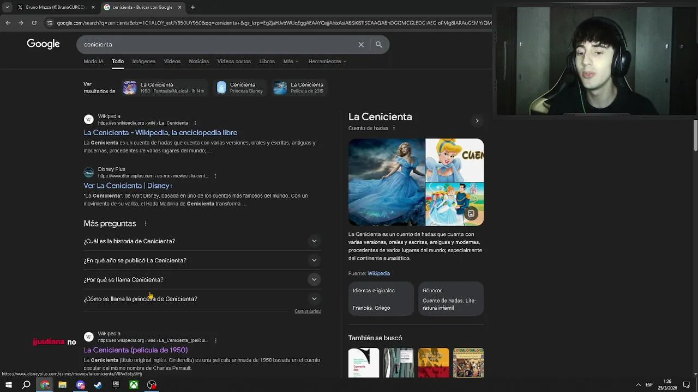This screenshot has width=698, height=392.
Task: Open File Explorer from taskbar
Action: click(x=62, y=385)
